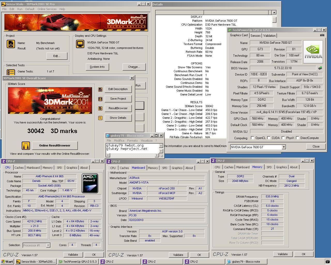Click the Edit Description button
Image resolution: width=331 pixels, height=265 pixels.
click(x=118, y=89)
